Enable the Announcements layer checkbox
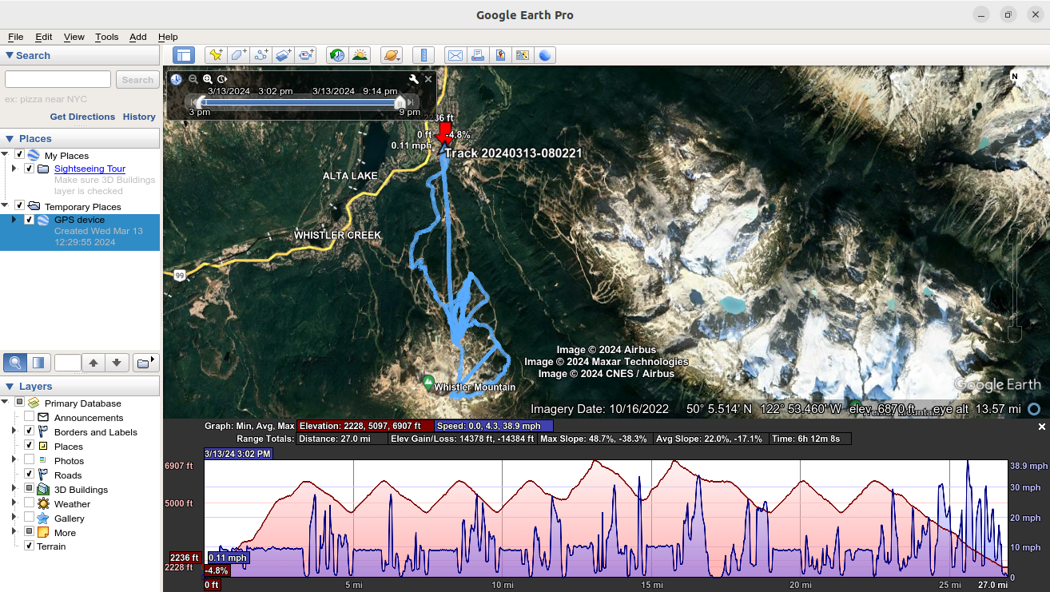 click(x=29, y=417)
